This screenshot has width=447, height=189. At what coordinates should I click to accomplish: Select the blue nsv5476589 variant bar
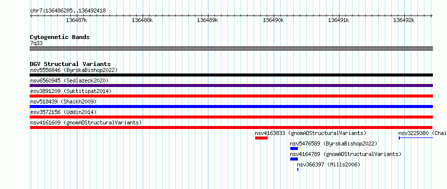pos(294,148)
